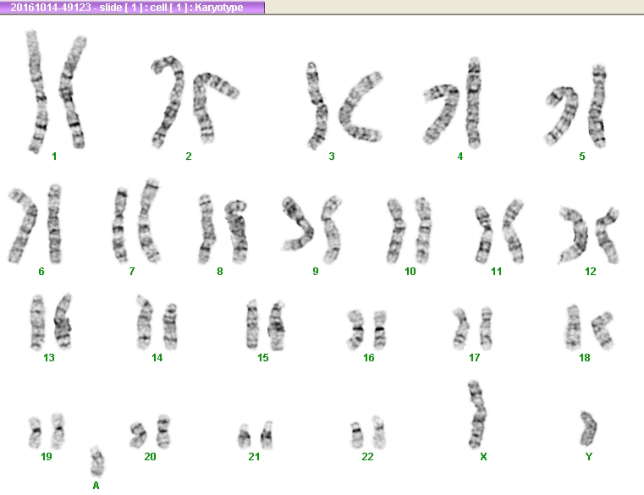The image size is (644, 495).
Task: Click the green label "9"
Action: 316,271
